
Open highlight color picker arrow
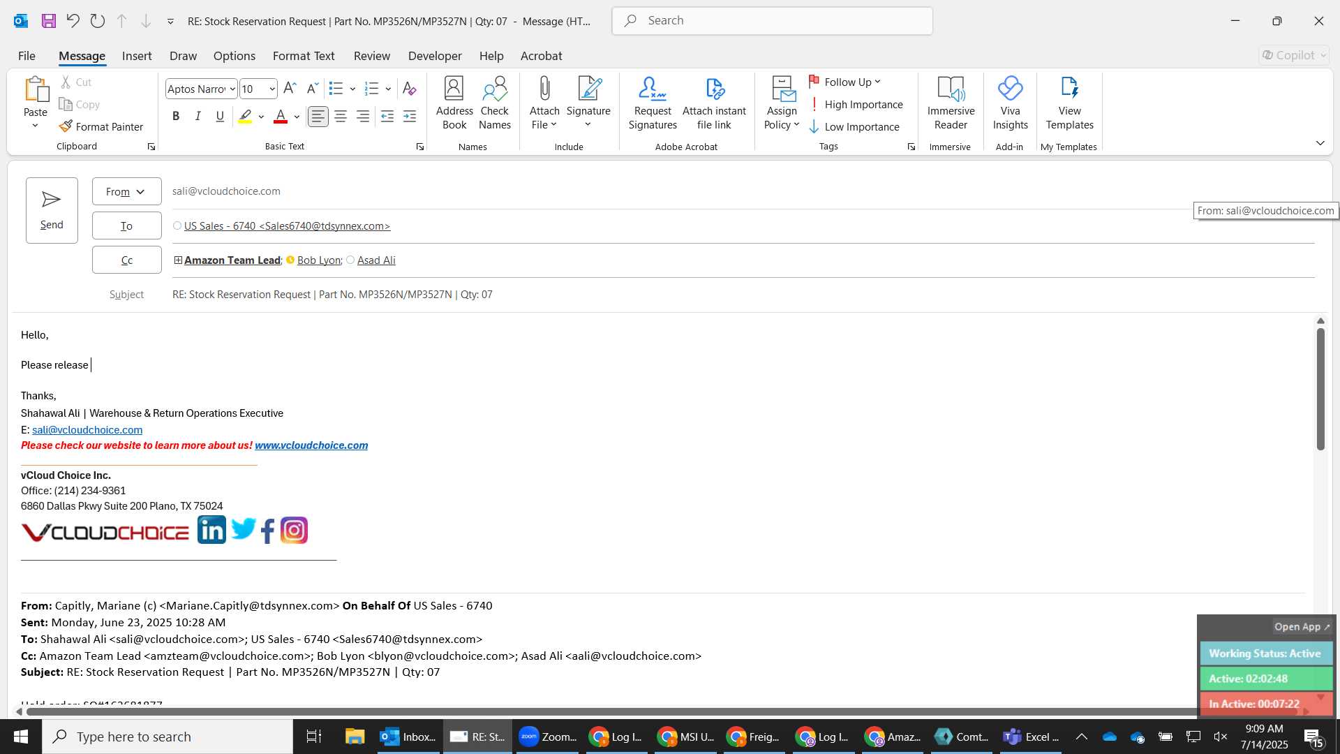pos(261,117)
